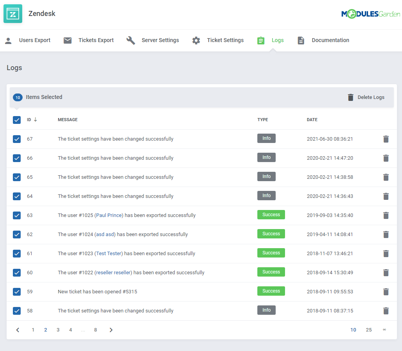Screen dimensions: 402x351
Task: Uncheck the checkbox for log 63
Action: tap(17, 215)
